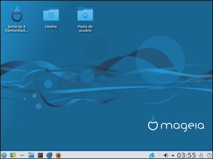
Task: Open the Mageia application launcher menu
Action: coord(4,155)
